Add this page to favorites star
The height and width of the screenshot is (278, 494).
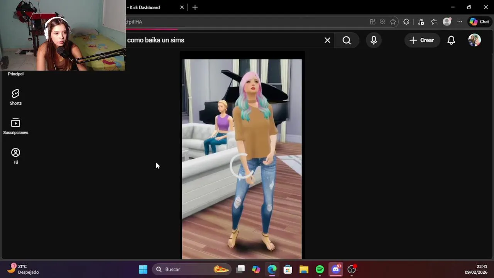393,22
